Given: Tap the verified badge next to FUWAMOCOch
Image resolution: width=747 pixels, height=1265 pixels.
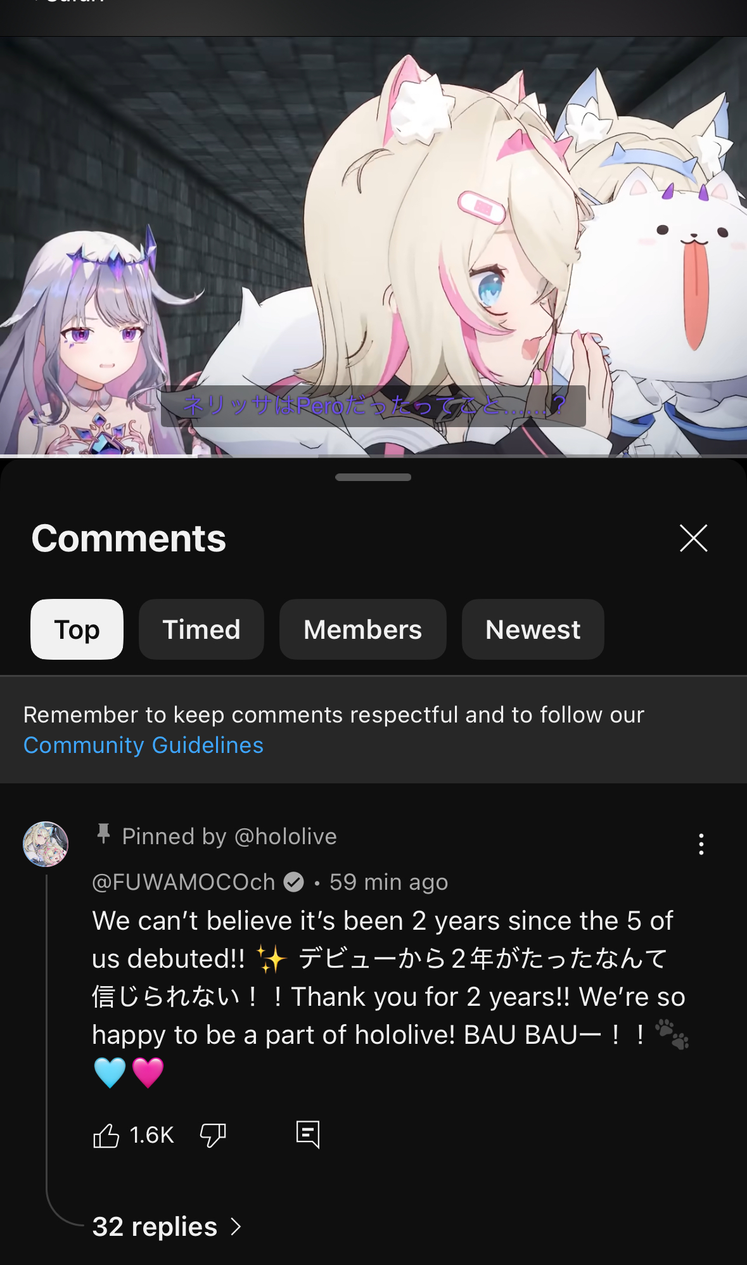Looking at the screenshot, I should pos(293,882).
